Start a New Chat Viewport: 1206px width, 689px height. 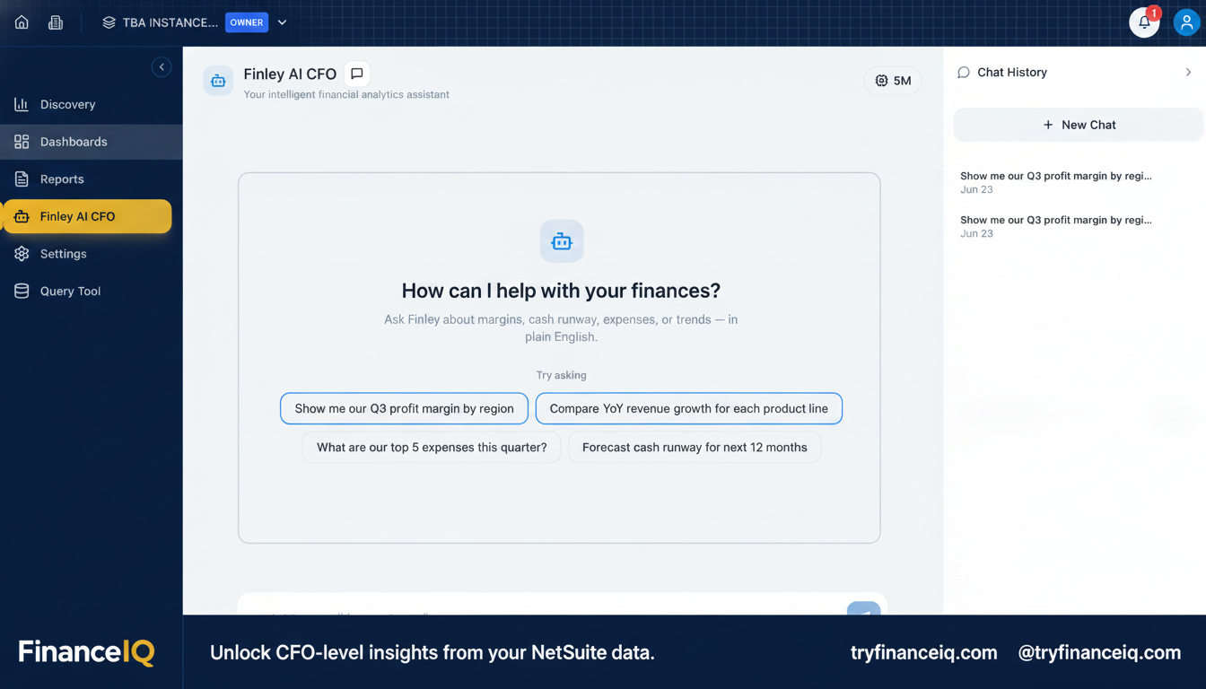click(x=1079, y=125)
